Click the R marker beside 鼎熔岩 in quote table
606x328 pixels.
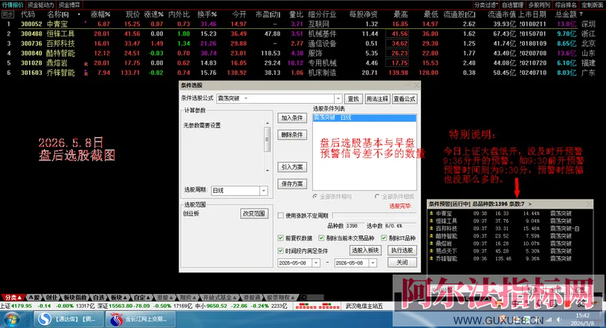[x=86, y=64]
